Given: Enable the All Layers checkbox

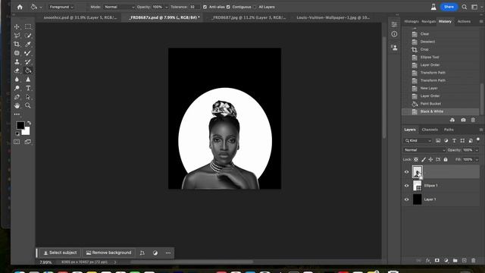Looking at the screenshot, I should [255, 7].
